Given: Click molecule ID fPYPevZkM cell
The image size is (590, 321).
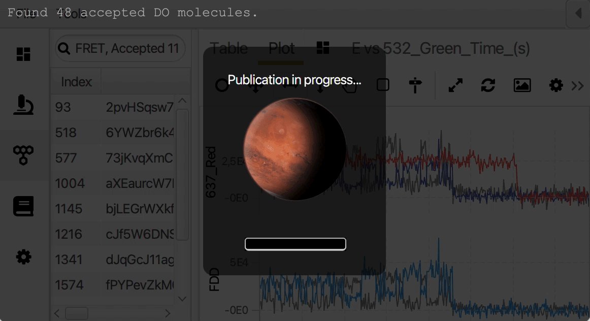Looking at the screenshot, I should tap(139, 285).
